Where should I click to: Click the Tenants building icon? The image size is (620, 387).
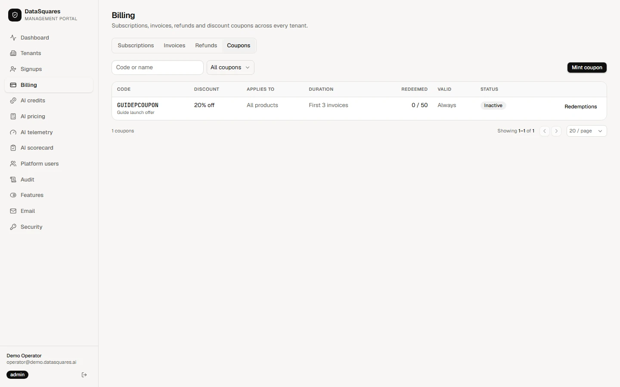tap(13, 53)
